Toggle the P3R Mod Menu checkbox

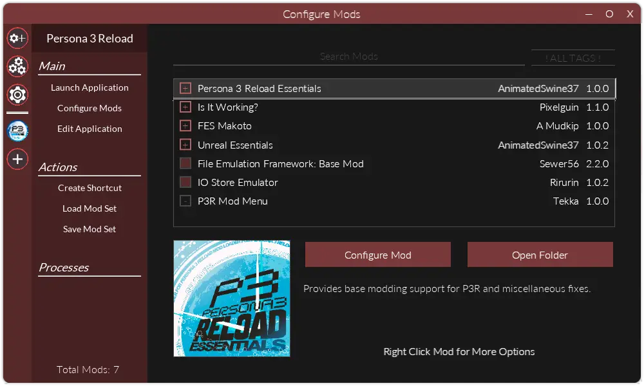click(x=185, y=201)
